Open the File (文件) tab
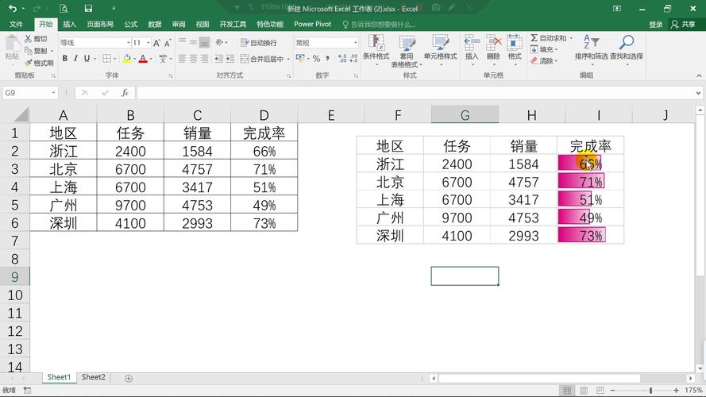The height and width of the screenshot is (397, 706). click(x=16, y=25)
